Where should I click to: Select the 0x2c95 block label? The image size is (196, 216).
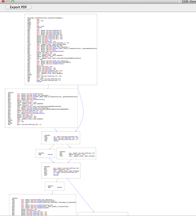(x=63, y=152)
